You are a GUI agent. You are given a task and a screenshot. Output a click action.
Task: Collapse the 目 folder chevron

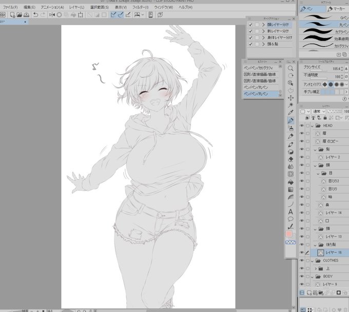coord(318,174)
